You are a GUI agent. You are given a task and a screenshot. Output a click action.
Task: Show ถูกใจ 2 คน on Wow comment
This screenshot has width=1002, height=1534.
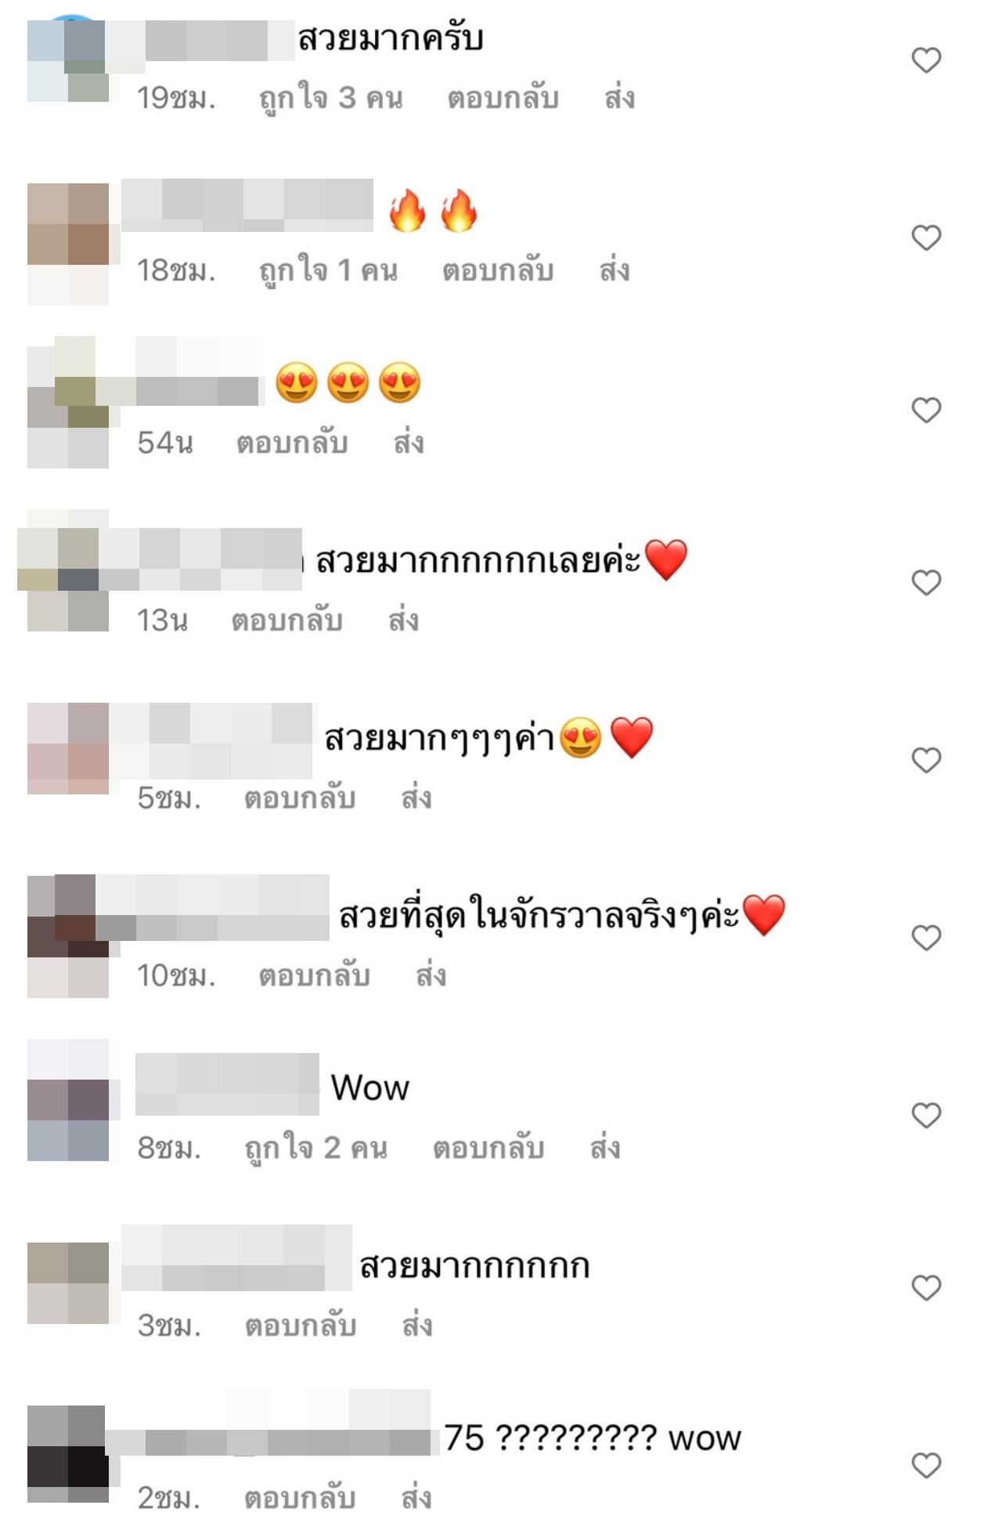point(316,1149)
